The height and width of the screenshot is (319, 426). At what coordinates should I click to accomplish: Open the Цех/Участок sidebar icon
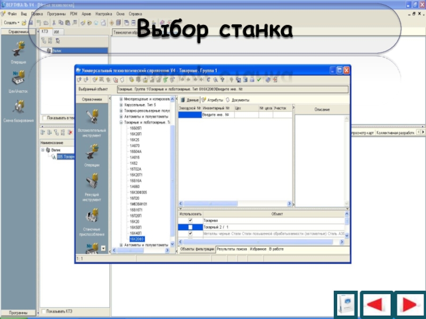click(18, 78)
